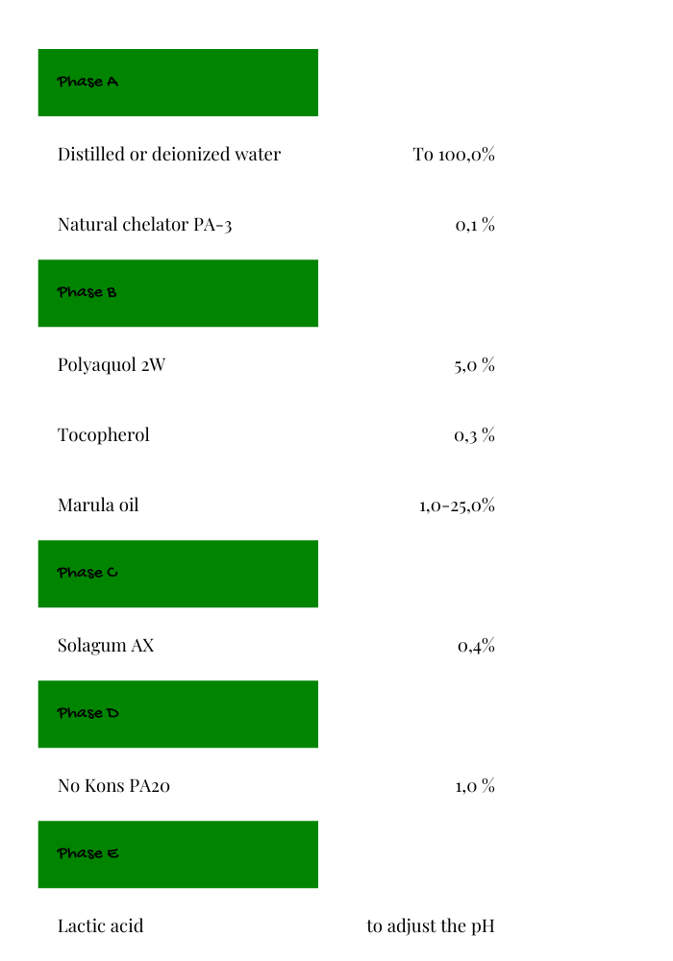673x961 pixels.
Task: Click the Phase A green header
Action: pyautogui.click(x=178, y=83)
